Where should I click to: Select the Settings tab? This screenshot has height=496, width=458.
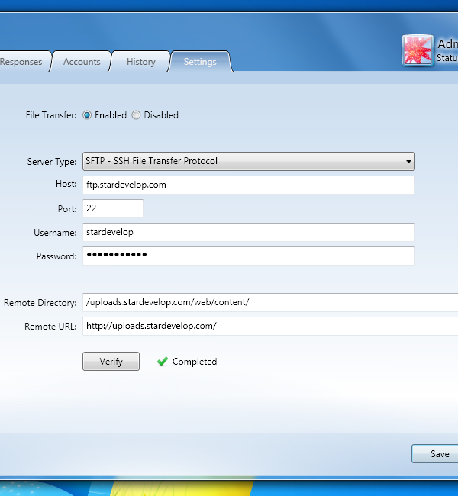pos(199,62)
